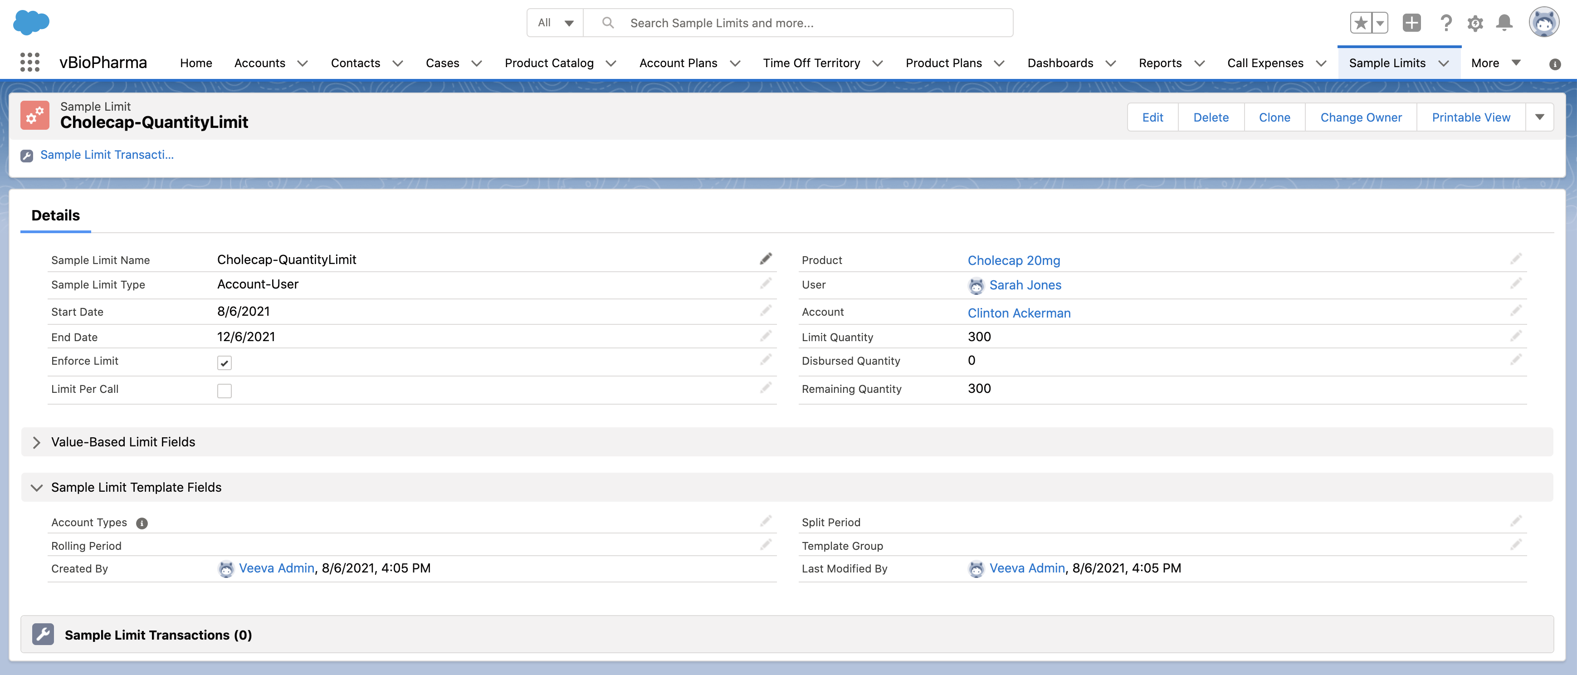Open more actions dropdown beside Printable View

click(1539, 117)
